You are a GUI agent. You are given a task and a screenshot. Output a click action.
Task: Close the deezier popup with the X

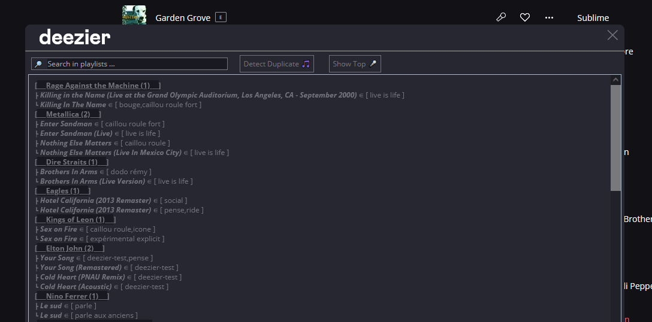612,35
